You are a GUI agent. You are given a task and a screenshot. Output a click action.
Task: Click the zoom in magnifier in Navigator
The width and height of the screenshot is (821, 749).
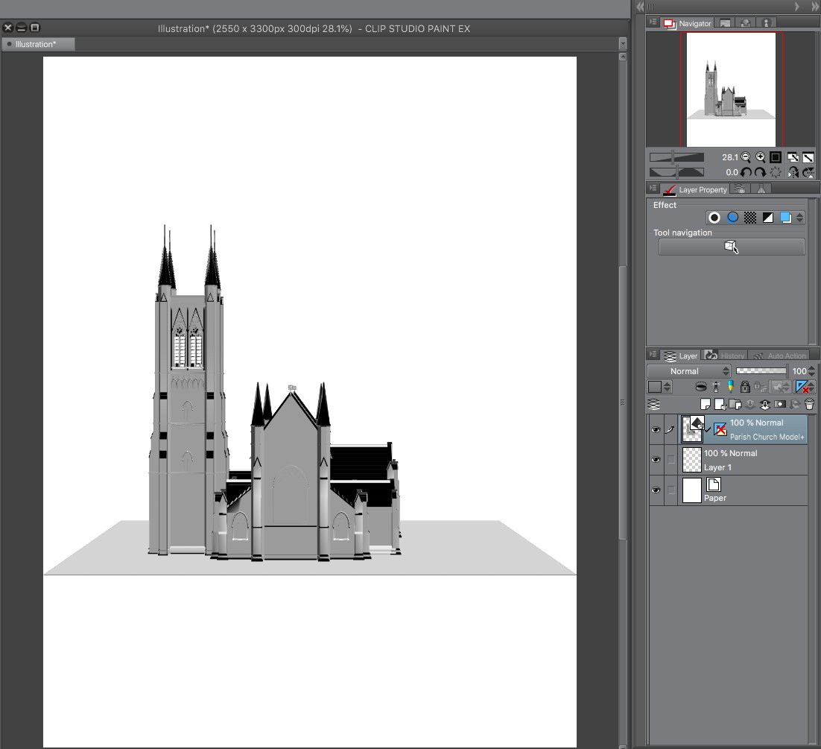pyautogui.click(x=761, y=157)
